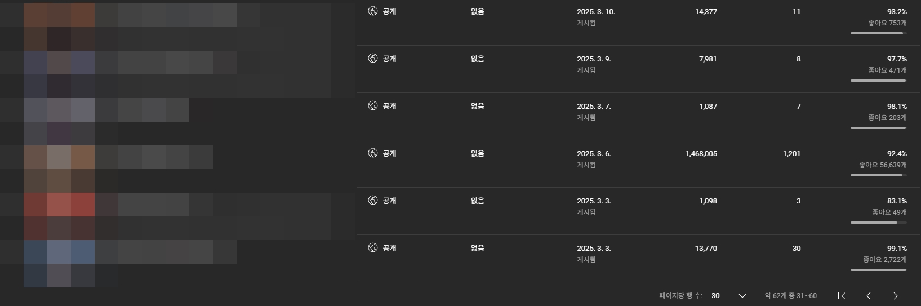Click like ratio bar showing 92.4%
921x306 pixels.
click(879, 175)
